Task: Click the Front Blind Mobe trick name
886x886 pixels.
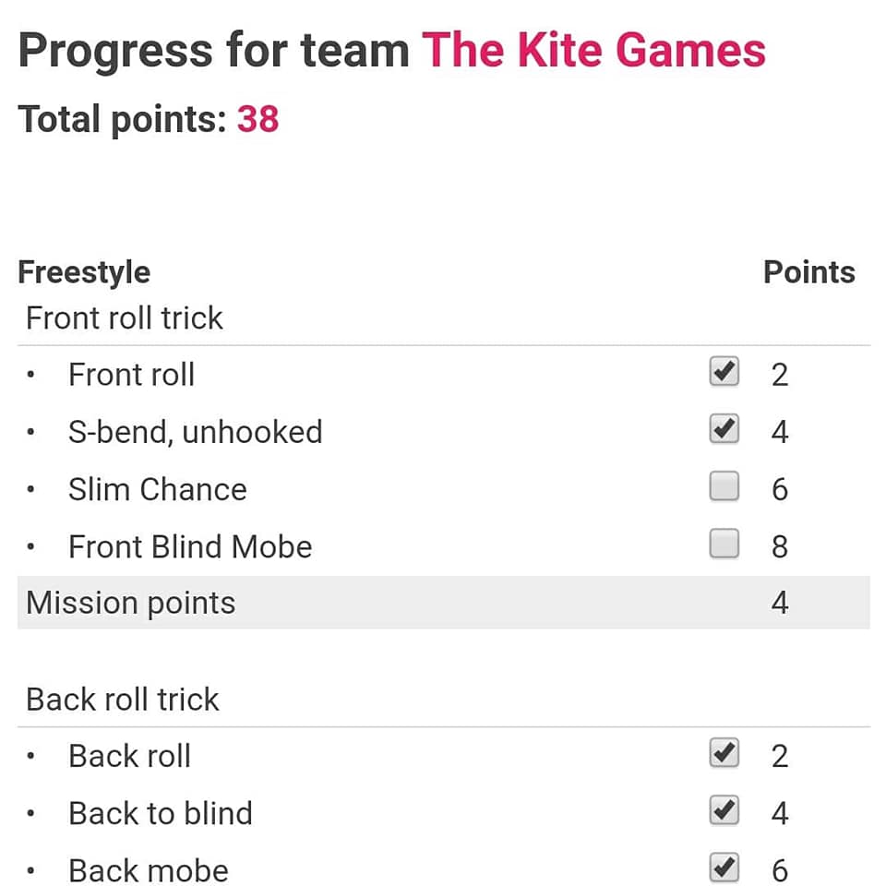Action: coord(190,547)
